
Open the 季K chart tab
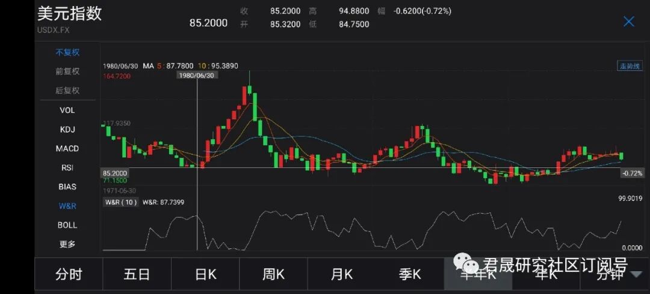coord(410,274)
